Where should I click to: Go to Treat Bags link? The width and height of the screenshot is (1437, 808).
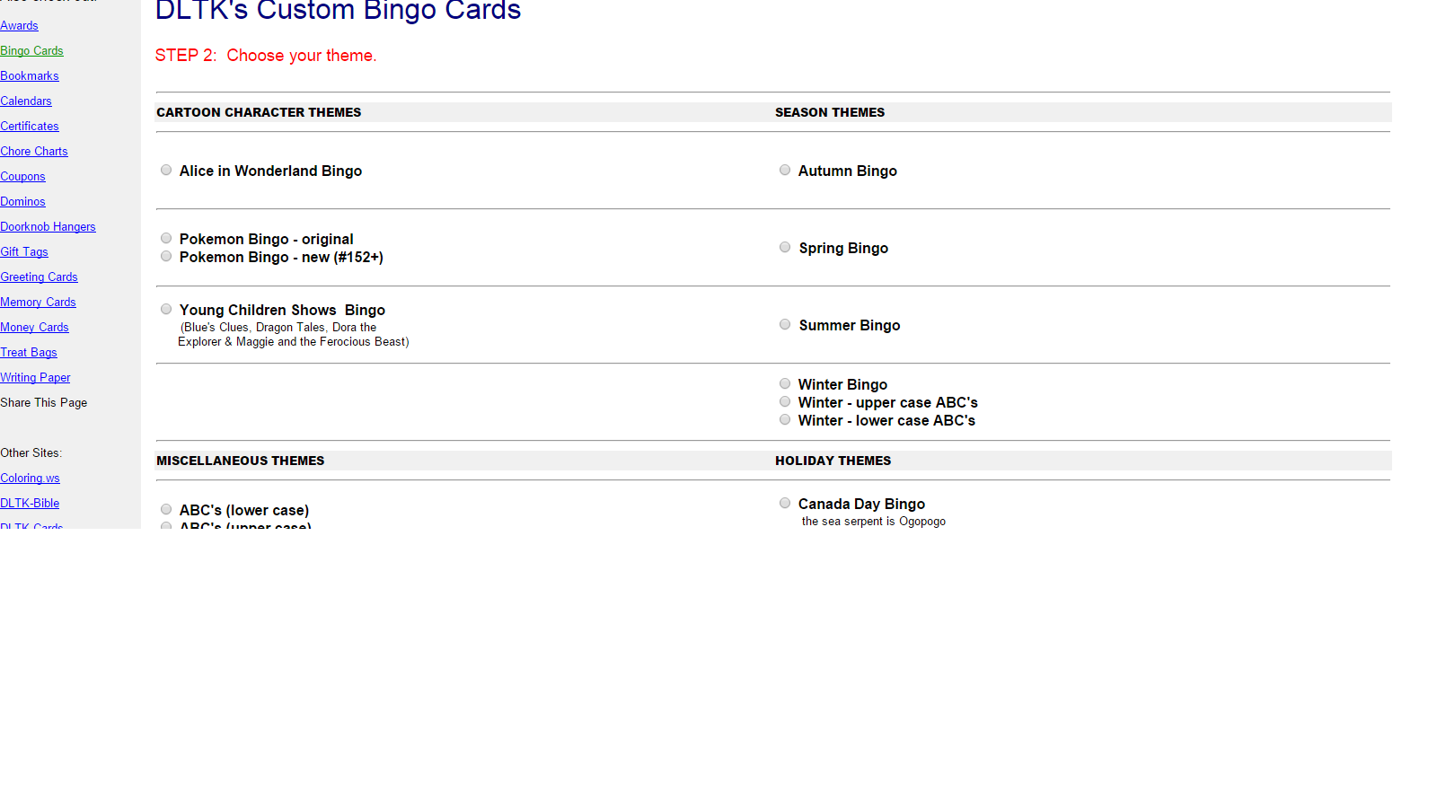coord(29,353)
